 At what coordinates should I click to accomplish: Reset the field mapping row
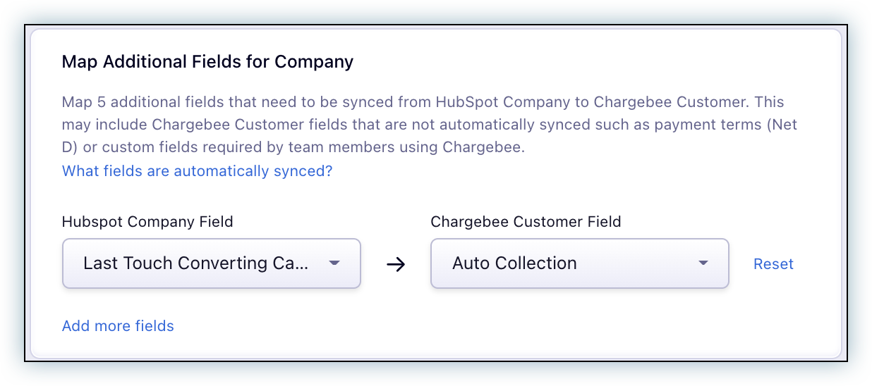click(773, 264)
